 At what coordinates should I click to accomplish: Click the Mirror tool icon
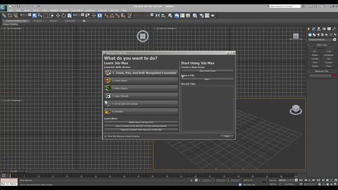point(157,15)
